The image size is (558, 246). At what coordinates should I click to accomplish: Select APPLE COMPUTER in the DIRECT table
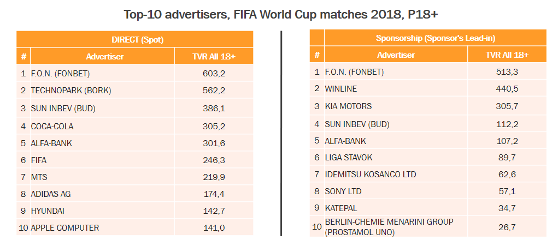pos(64,227)
